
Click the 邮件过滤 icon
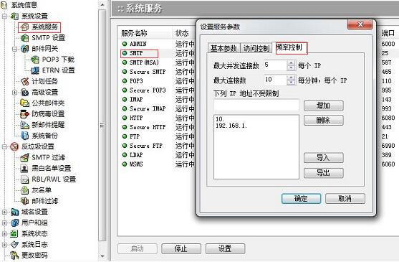24,201
